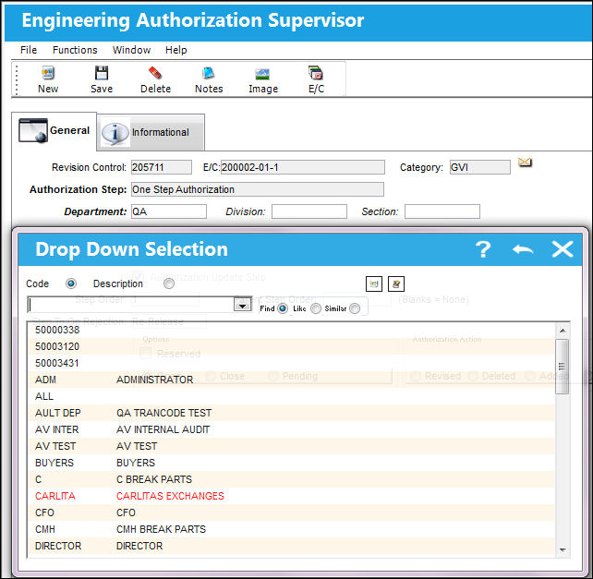This screenshot has height=579, width=593.
Task: Choose the Find search option
Action: (x=283, y=308)
